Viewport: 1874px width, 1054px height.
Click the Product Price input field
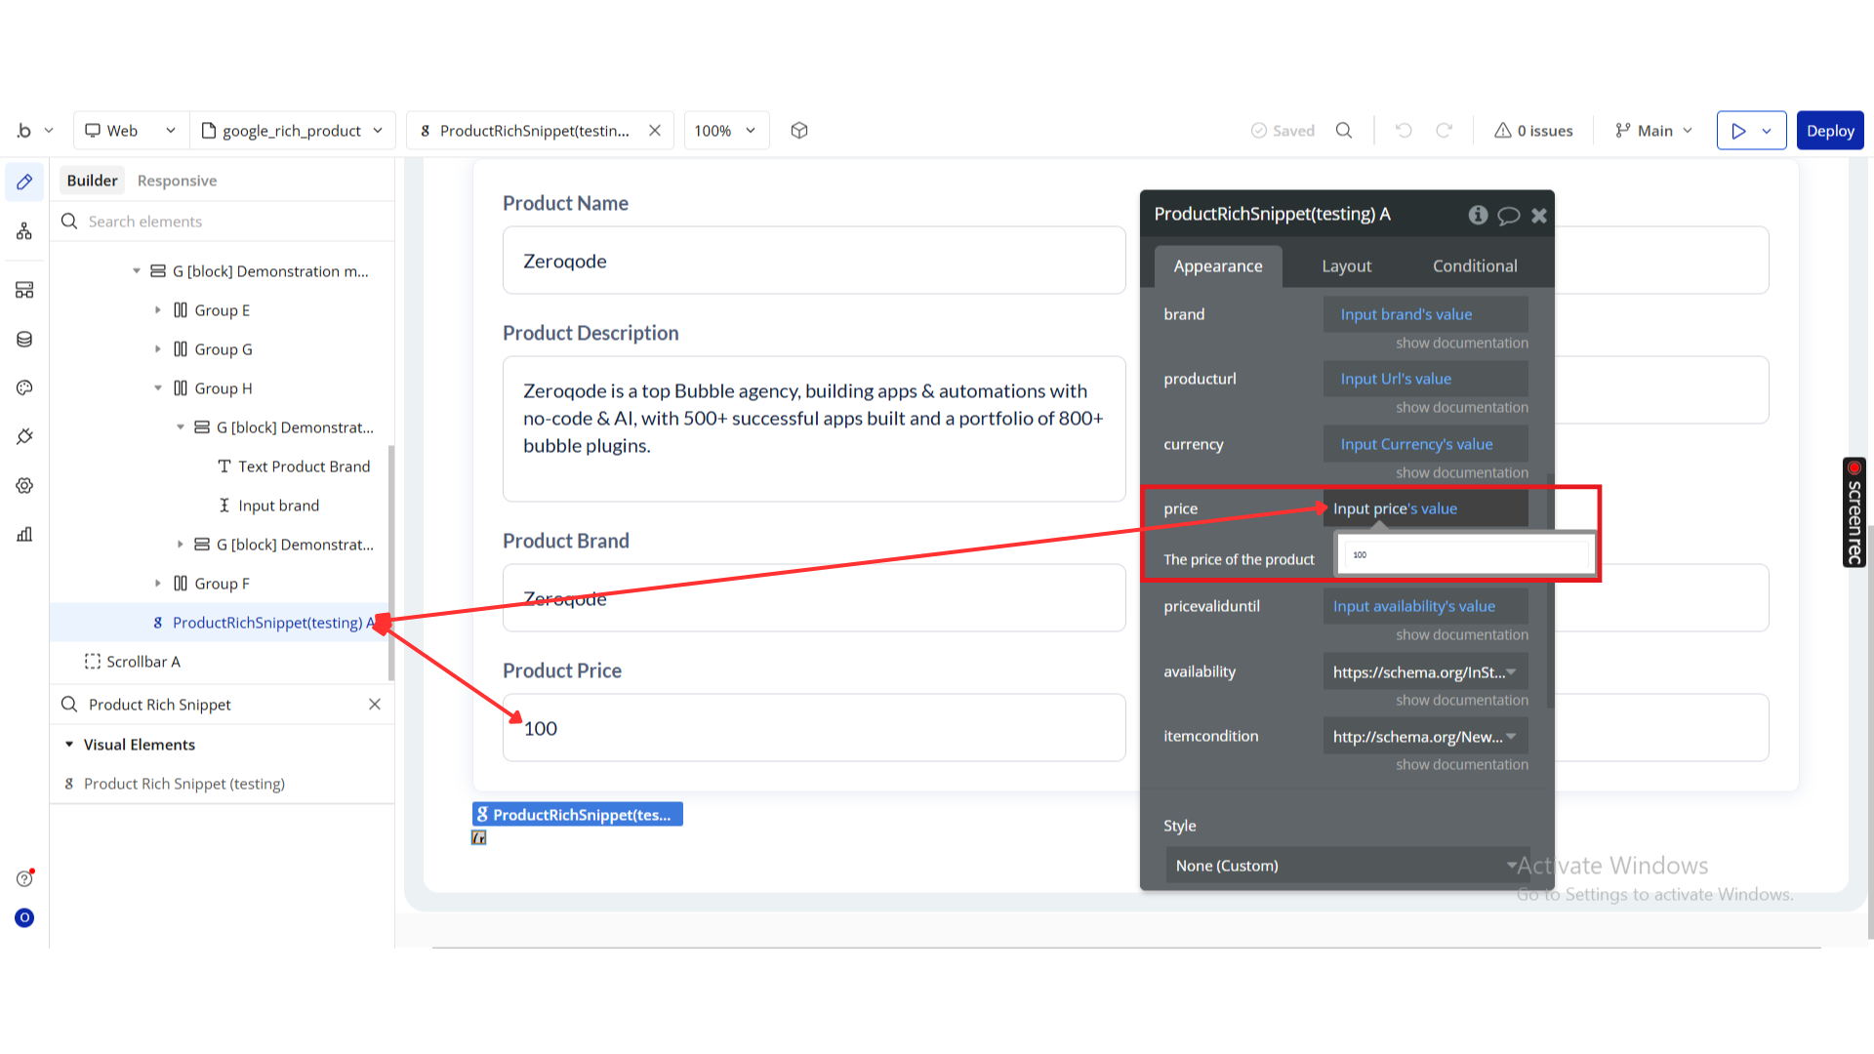tap(813, 728)
